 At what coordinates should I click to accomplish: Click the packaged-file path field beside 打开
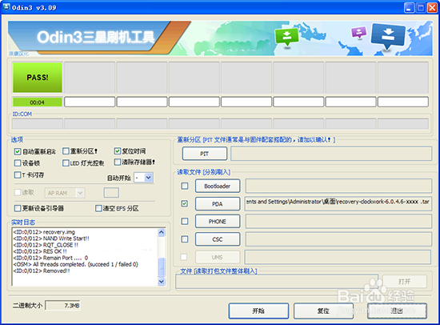(277, 282)
